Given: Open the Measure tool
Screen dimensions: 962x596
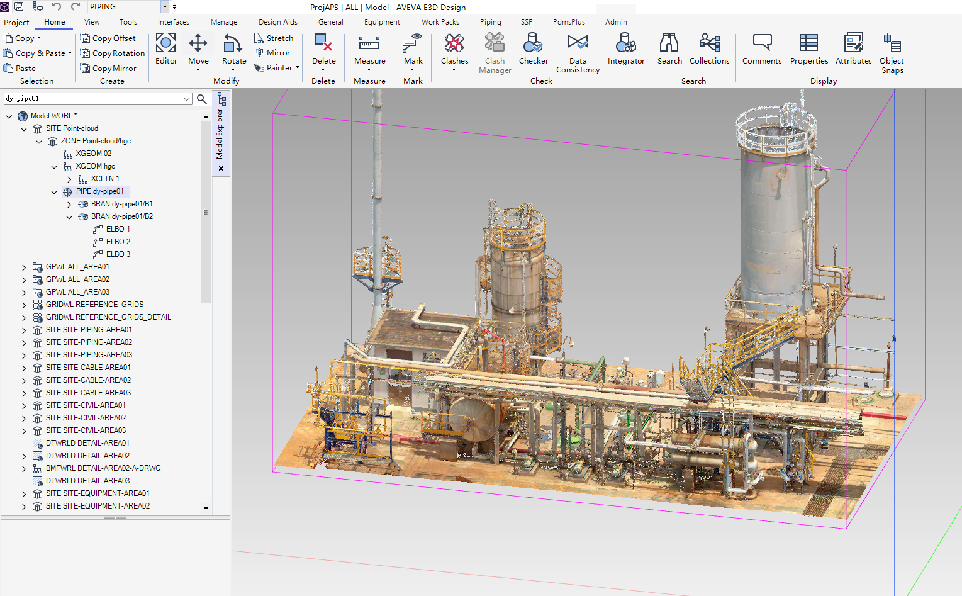Looking at the screenshot, I should [369, 50].
